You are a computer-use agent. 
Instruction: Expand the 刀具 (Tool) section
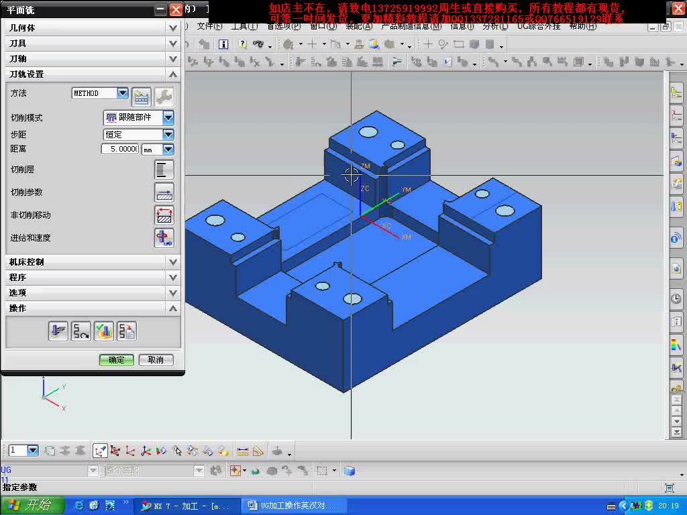coord(172,44)
